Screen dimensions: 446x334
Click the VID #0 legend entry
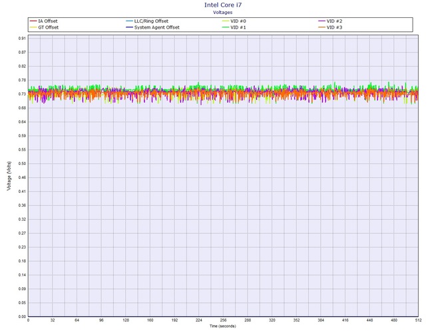click(234, 21)
